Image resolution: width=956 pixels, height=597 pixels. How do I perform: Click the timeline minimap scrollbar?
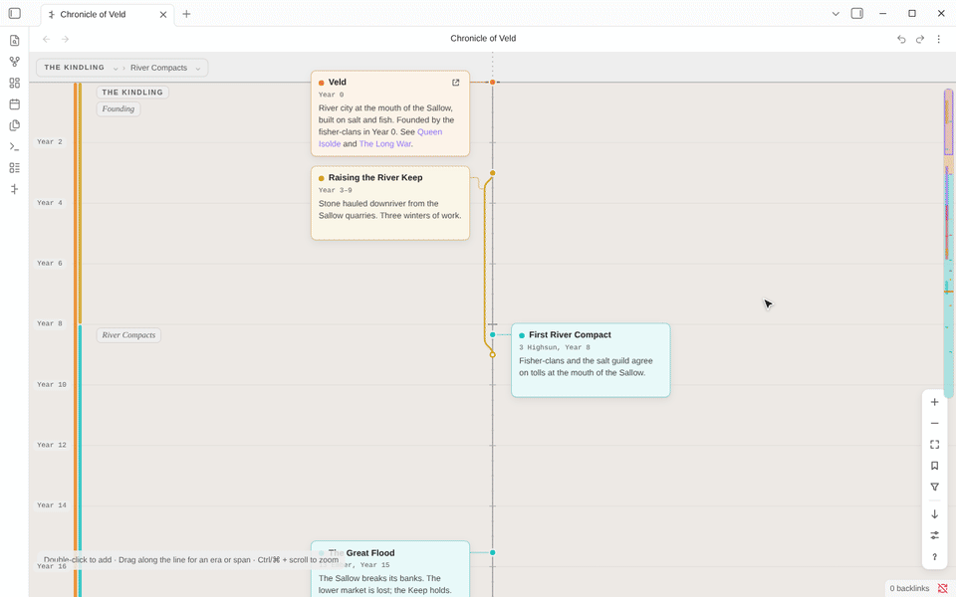(x=949, y=244)
